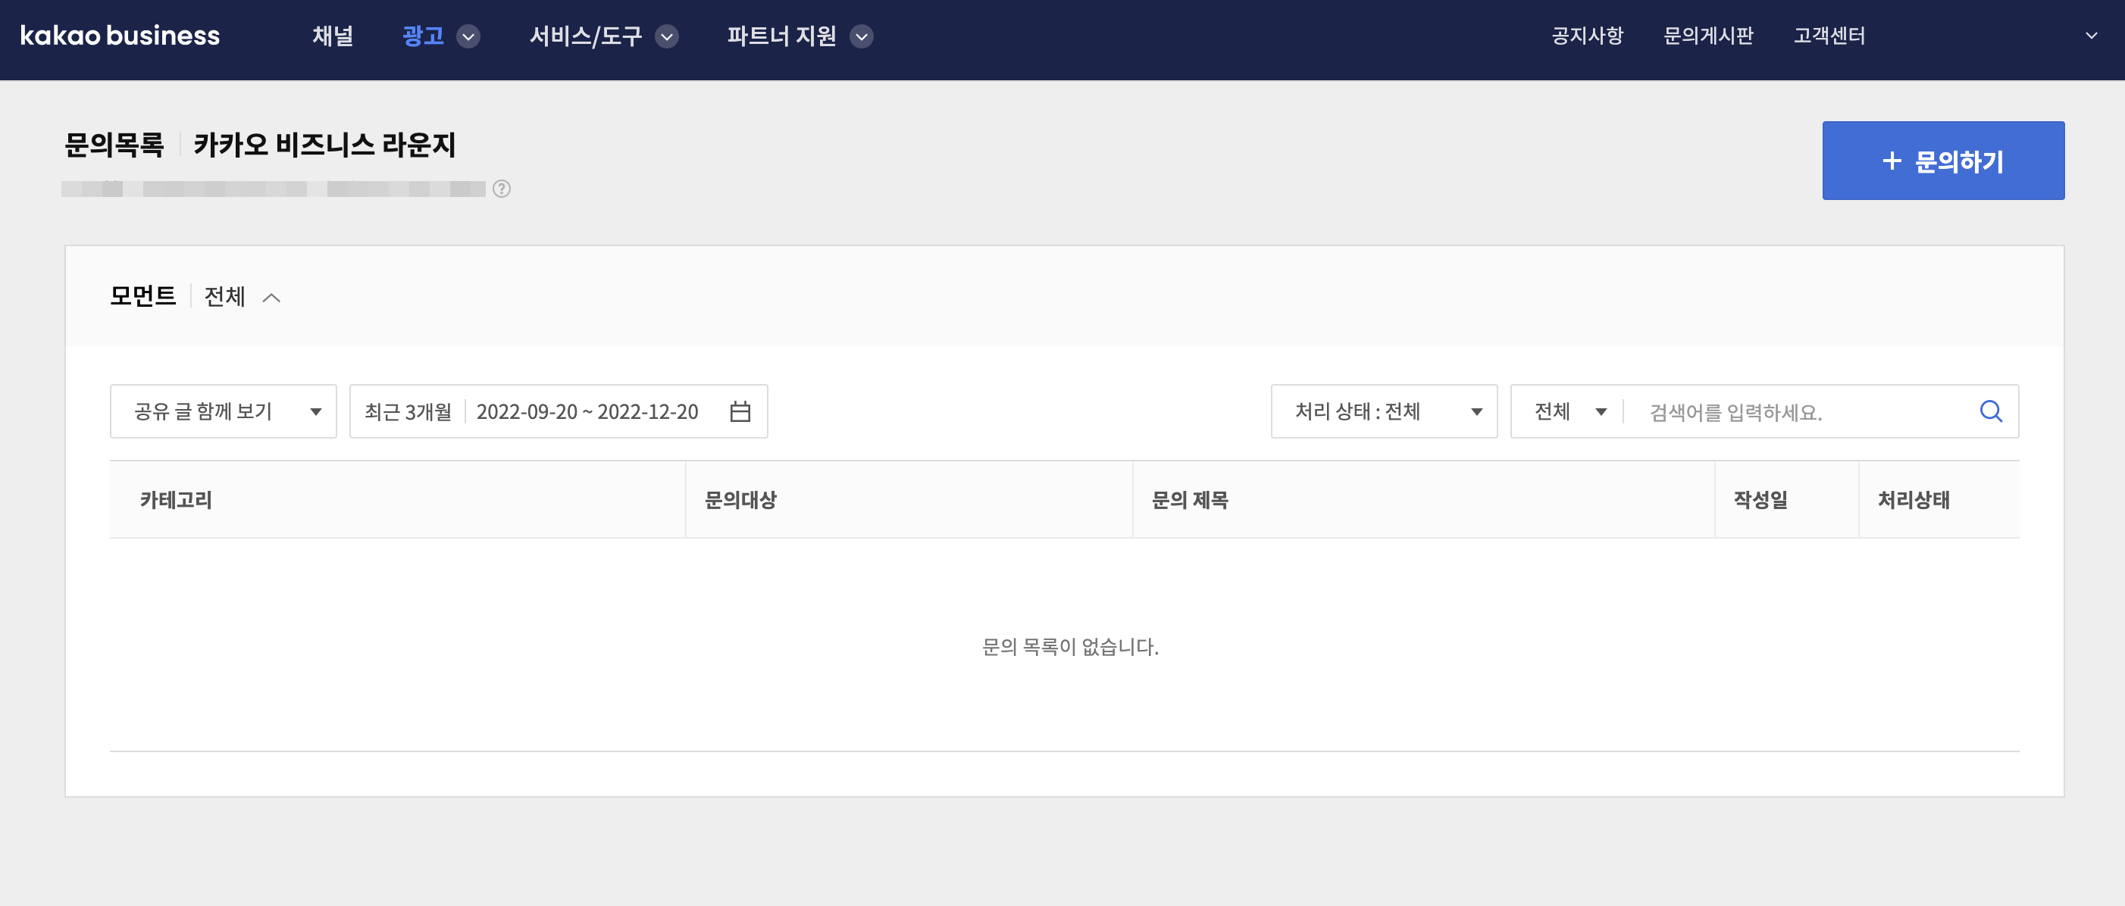Go to 공지사항 link

1586,36
